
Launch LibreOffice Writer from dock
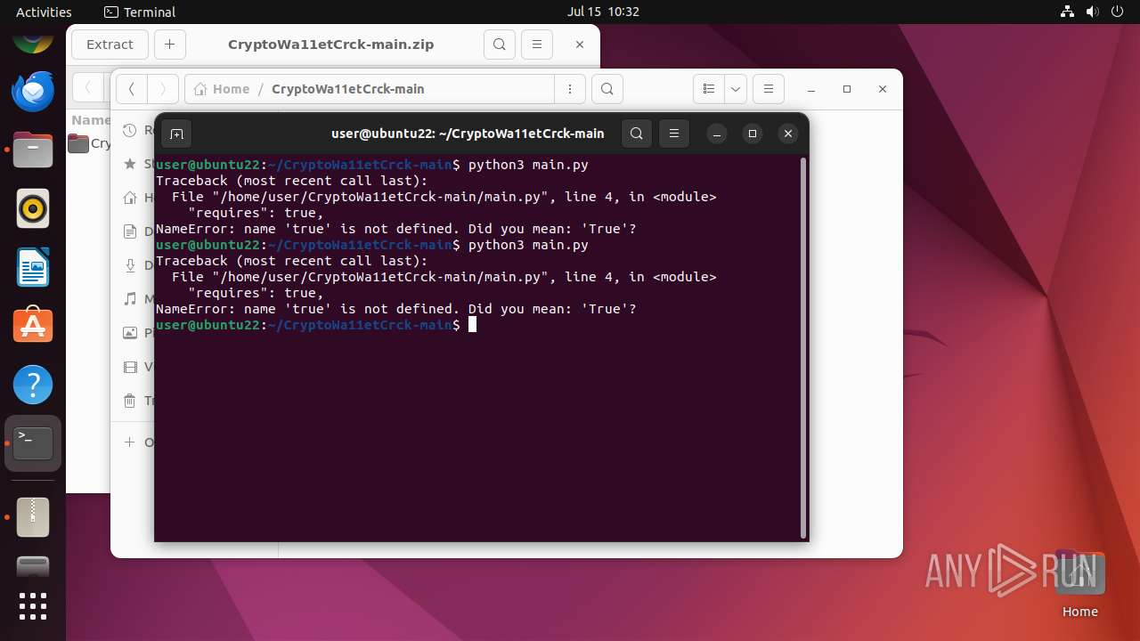tap(33, 267)
